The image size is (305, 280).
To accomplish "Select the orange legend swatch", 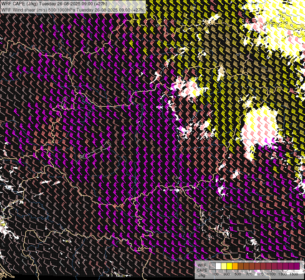I will [235, 266].
